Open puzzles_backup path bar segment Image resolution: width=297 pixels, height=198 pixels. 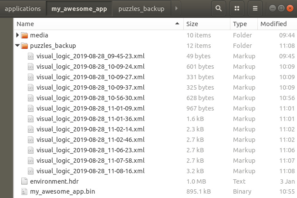142,9
